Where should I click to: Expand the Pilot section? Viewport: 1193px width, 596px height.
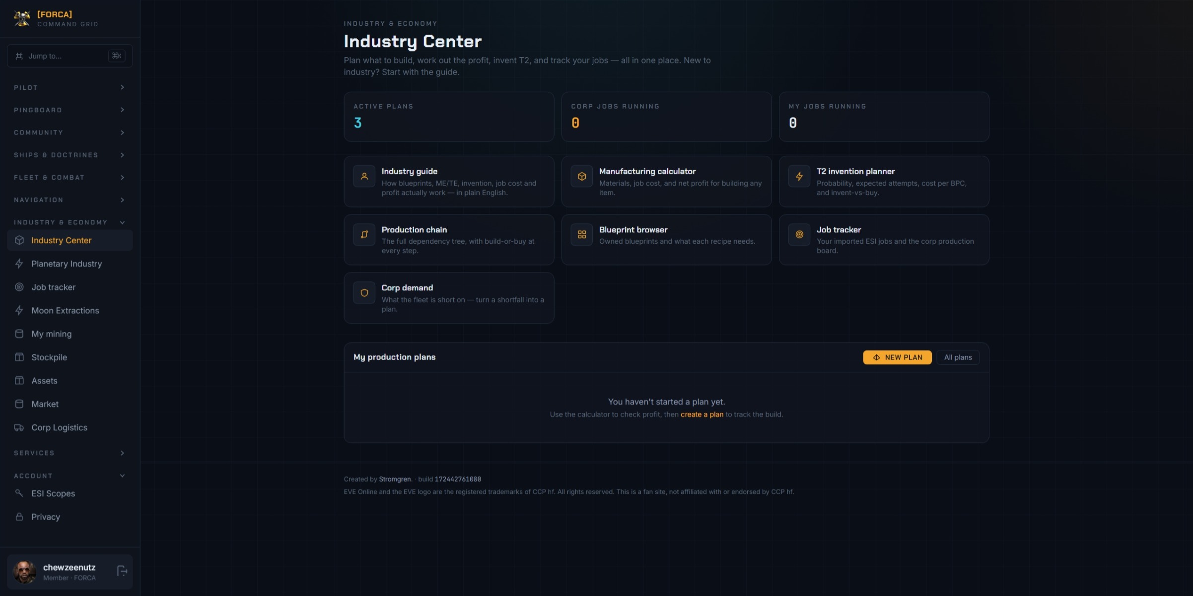[70, 87]
